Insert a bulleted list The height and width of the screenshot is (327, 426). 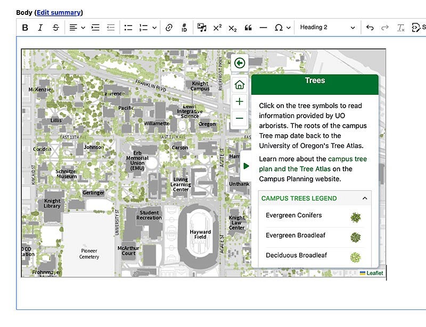(128, 28)
